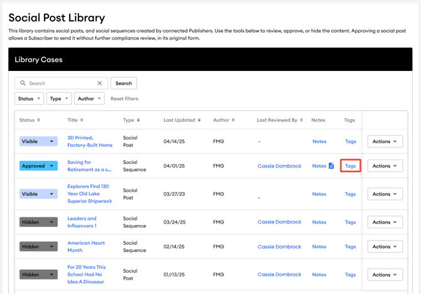Sort by Last Reviewed By column arrows
This screenshot has height=294, width=421.
tap(302, 120)
